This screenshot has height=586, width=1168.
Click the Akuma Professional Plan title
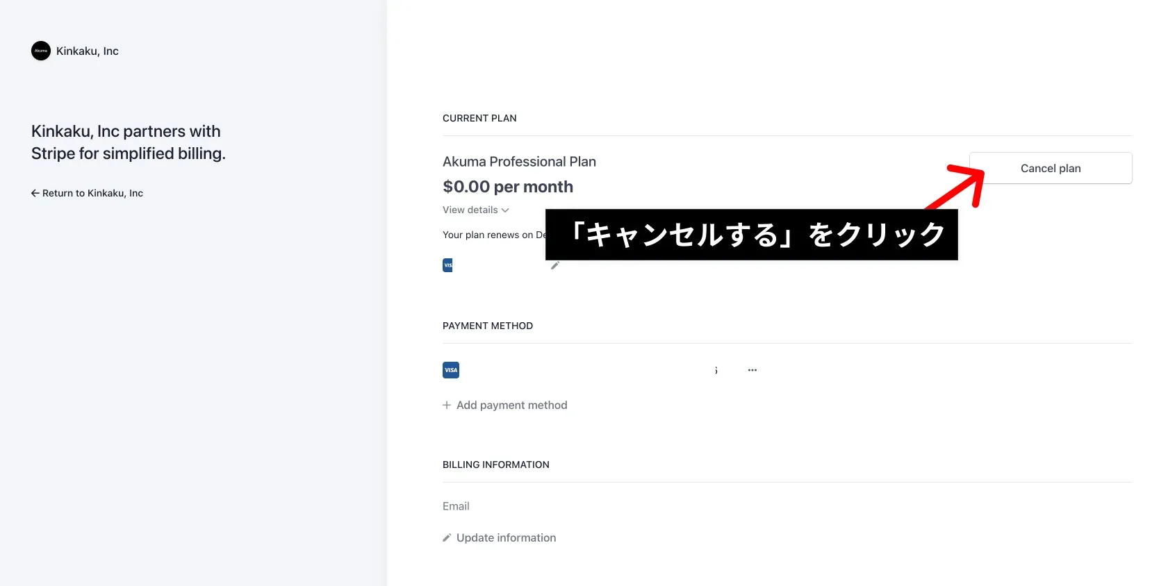point(519,162)
